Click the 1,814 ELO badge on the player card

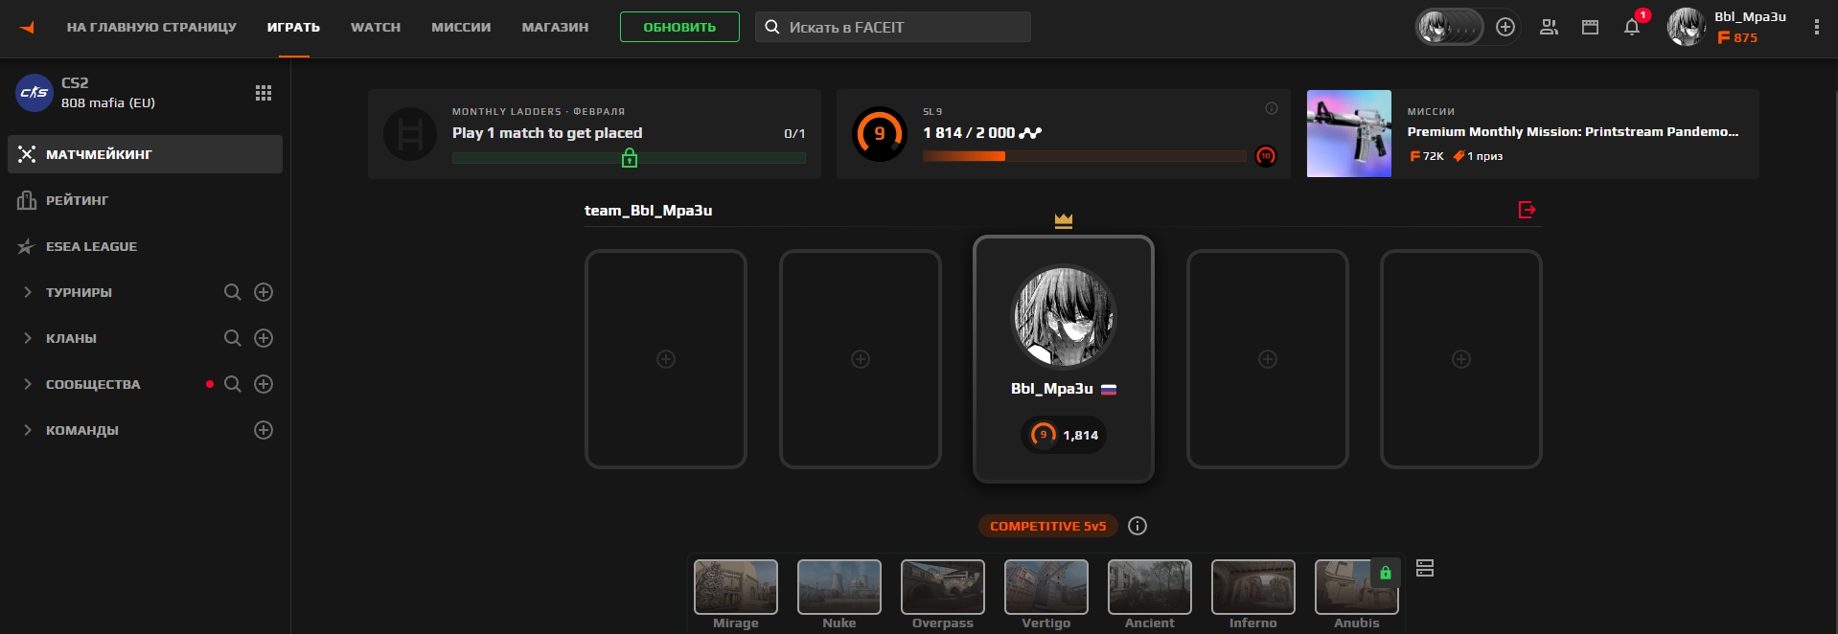point(1064,435)
